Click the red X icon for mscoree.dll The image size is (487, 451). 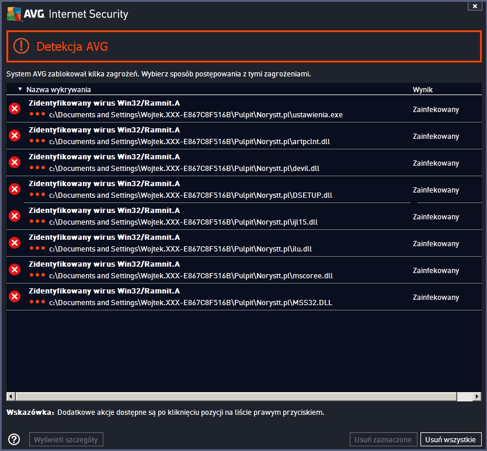(15, 270)
